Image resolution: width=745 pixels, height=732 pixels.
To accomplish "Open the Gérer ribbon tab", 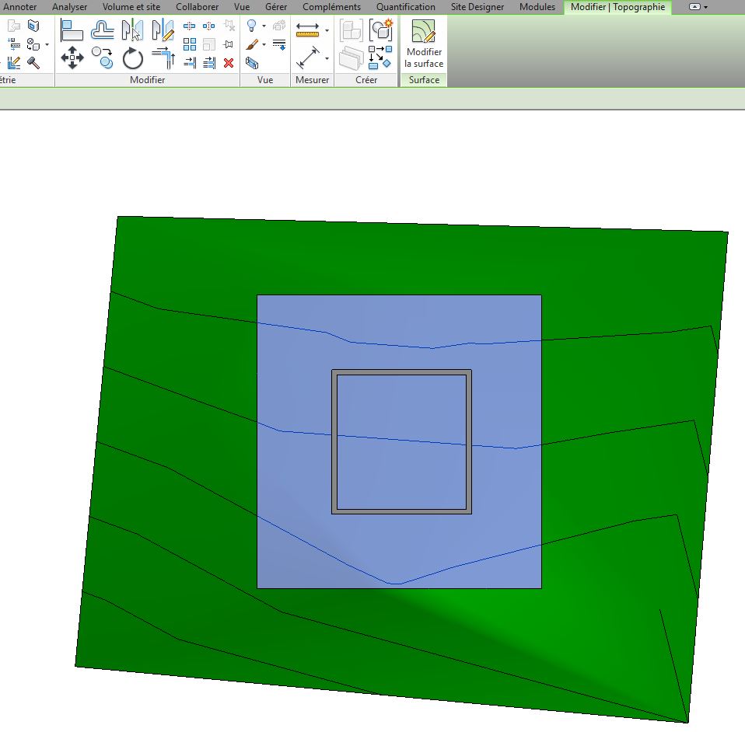I will click(x=276, y=7).
